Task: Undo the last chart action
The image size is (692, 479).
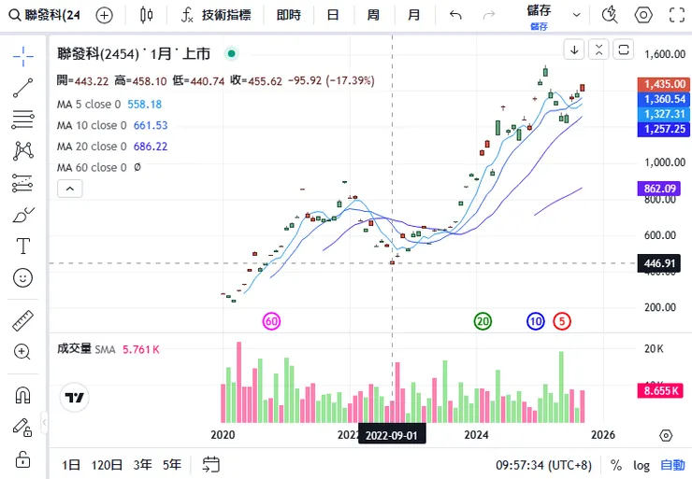Action: point(455,16)
